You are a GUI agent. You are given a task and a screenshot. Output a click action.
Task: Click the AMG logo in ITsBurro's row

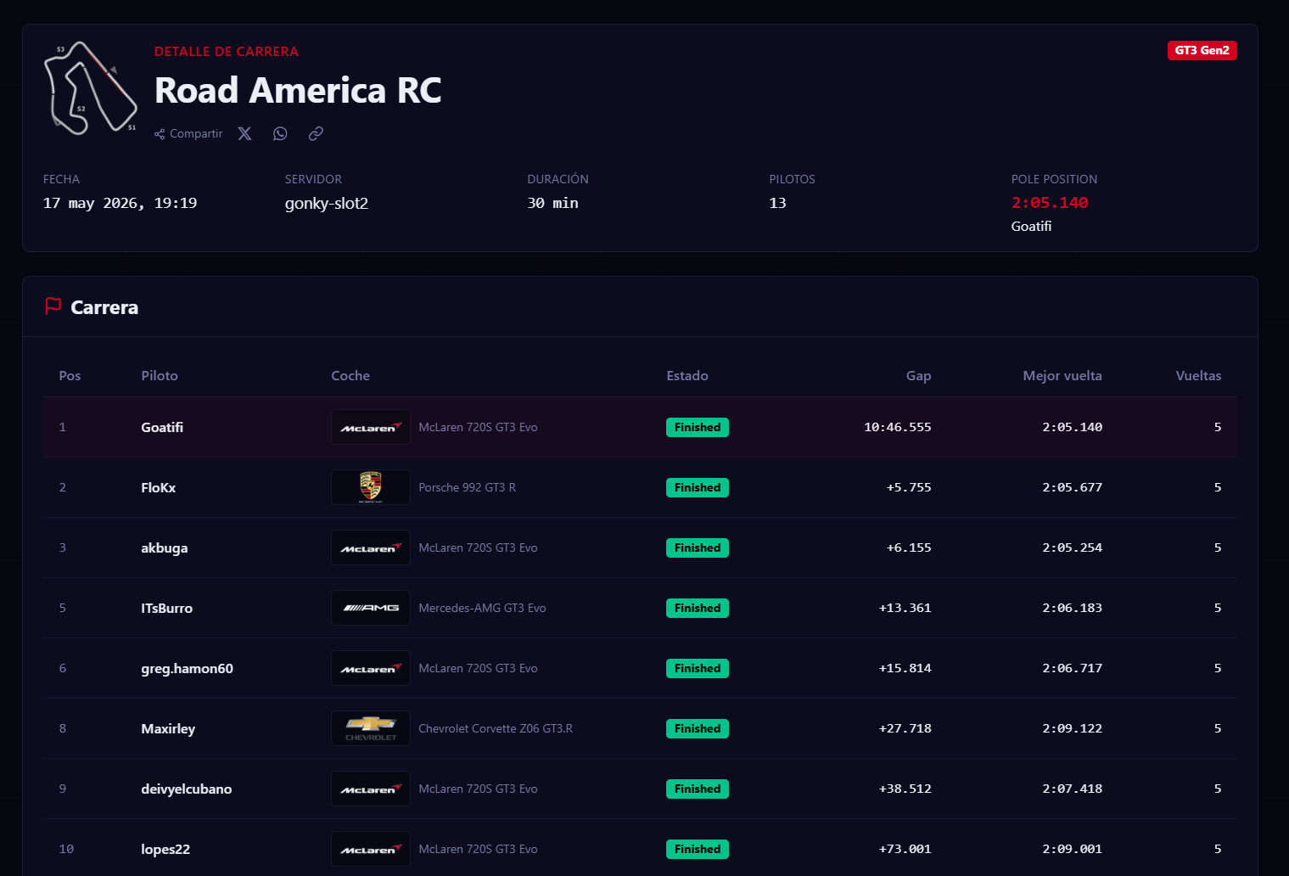[x=371, y=608]
